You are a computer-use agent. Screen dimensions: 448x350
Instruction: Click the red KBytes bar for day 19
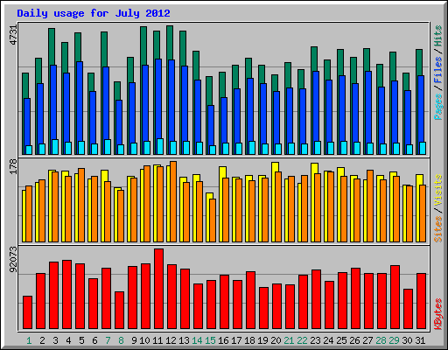click(x=263, y=308)
